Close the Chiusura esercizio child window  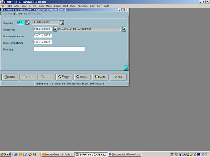(127, 10)
